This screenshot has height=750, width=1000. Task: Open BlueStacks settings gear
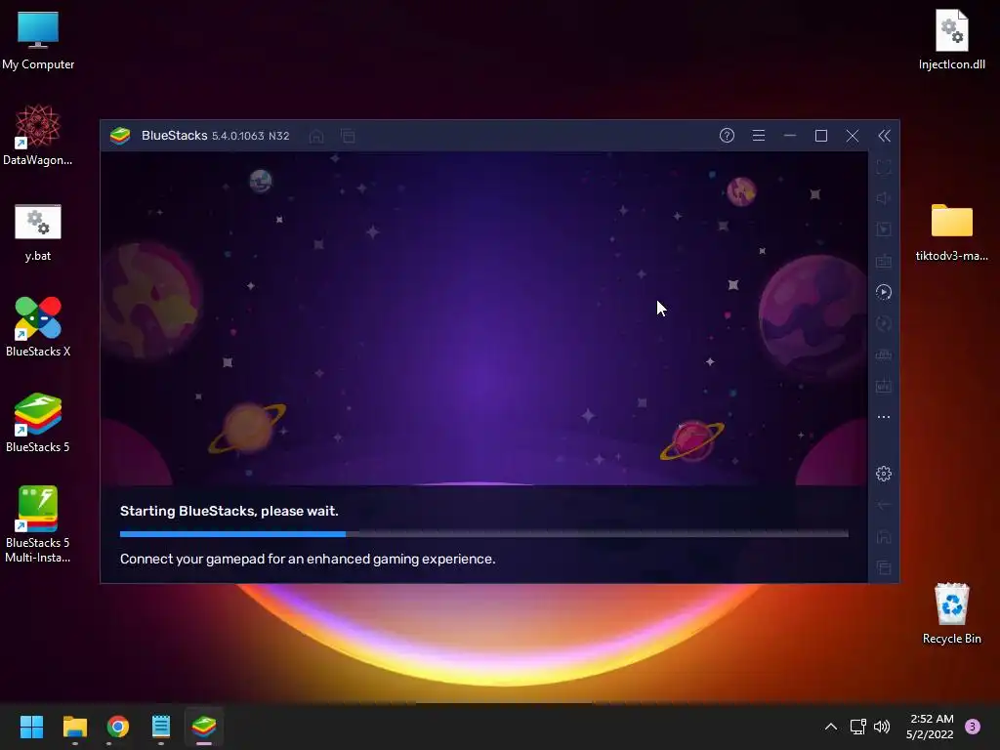coord(883,474)
